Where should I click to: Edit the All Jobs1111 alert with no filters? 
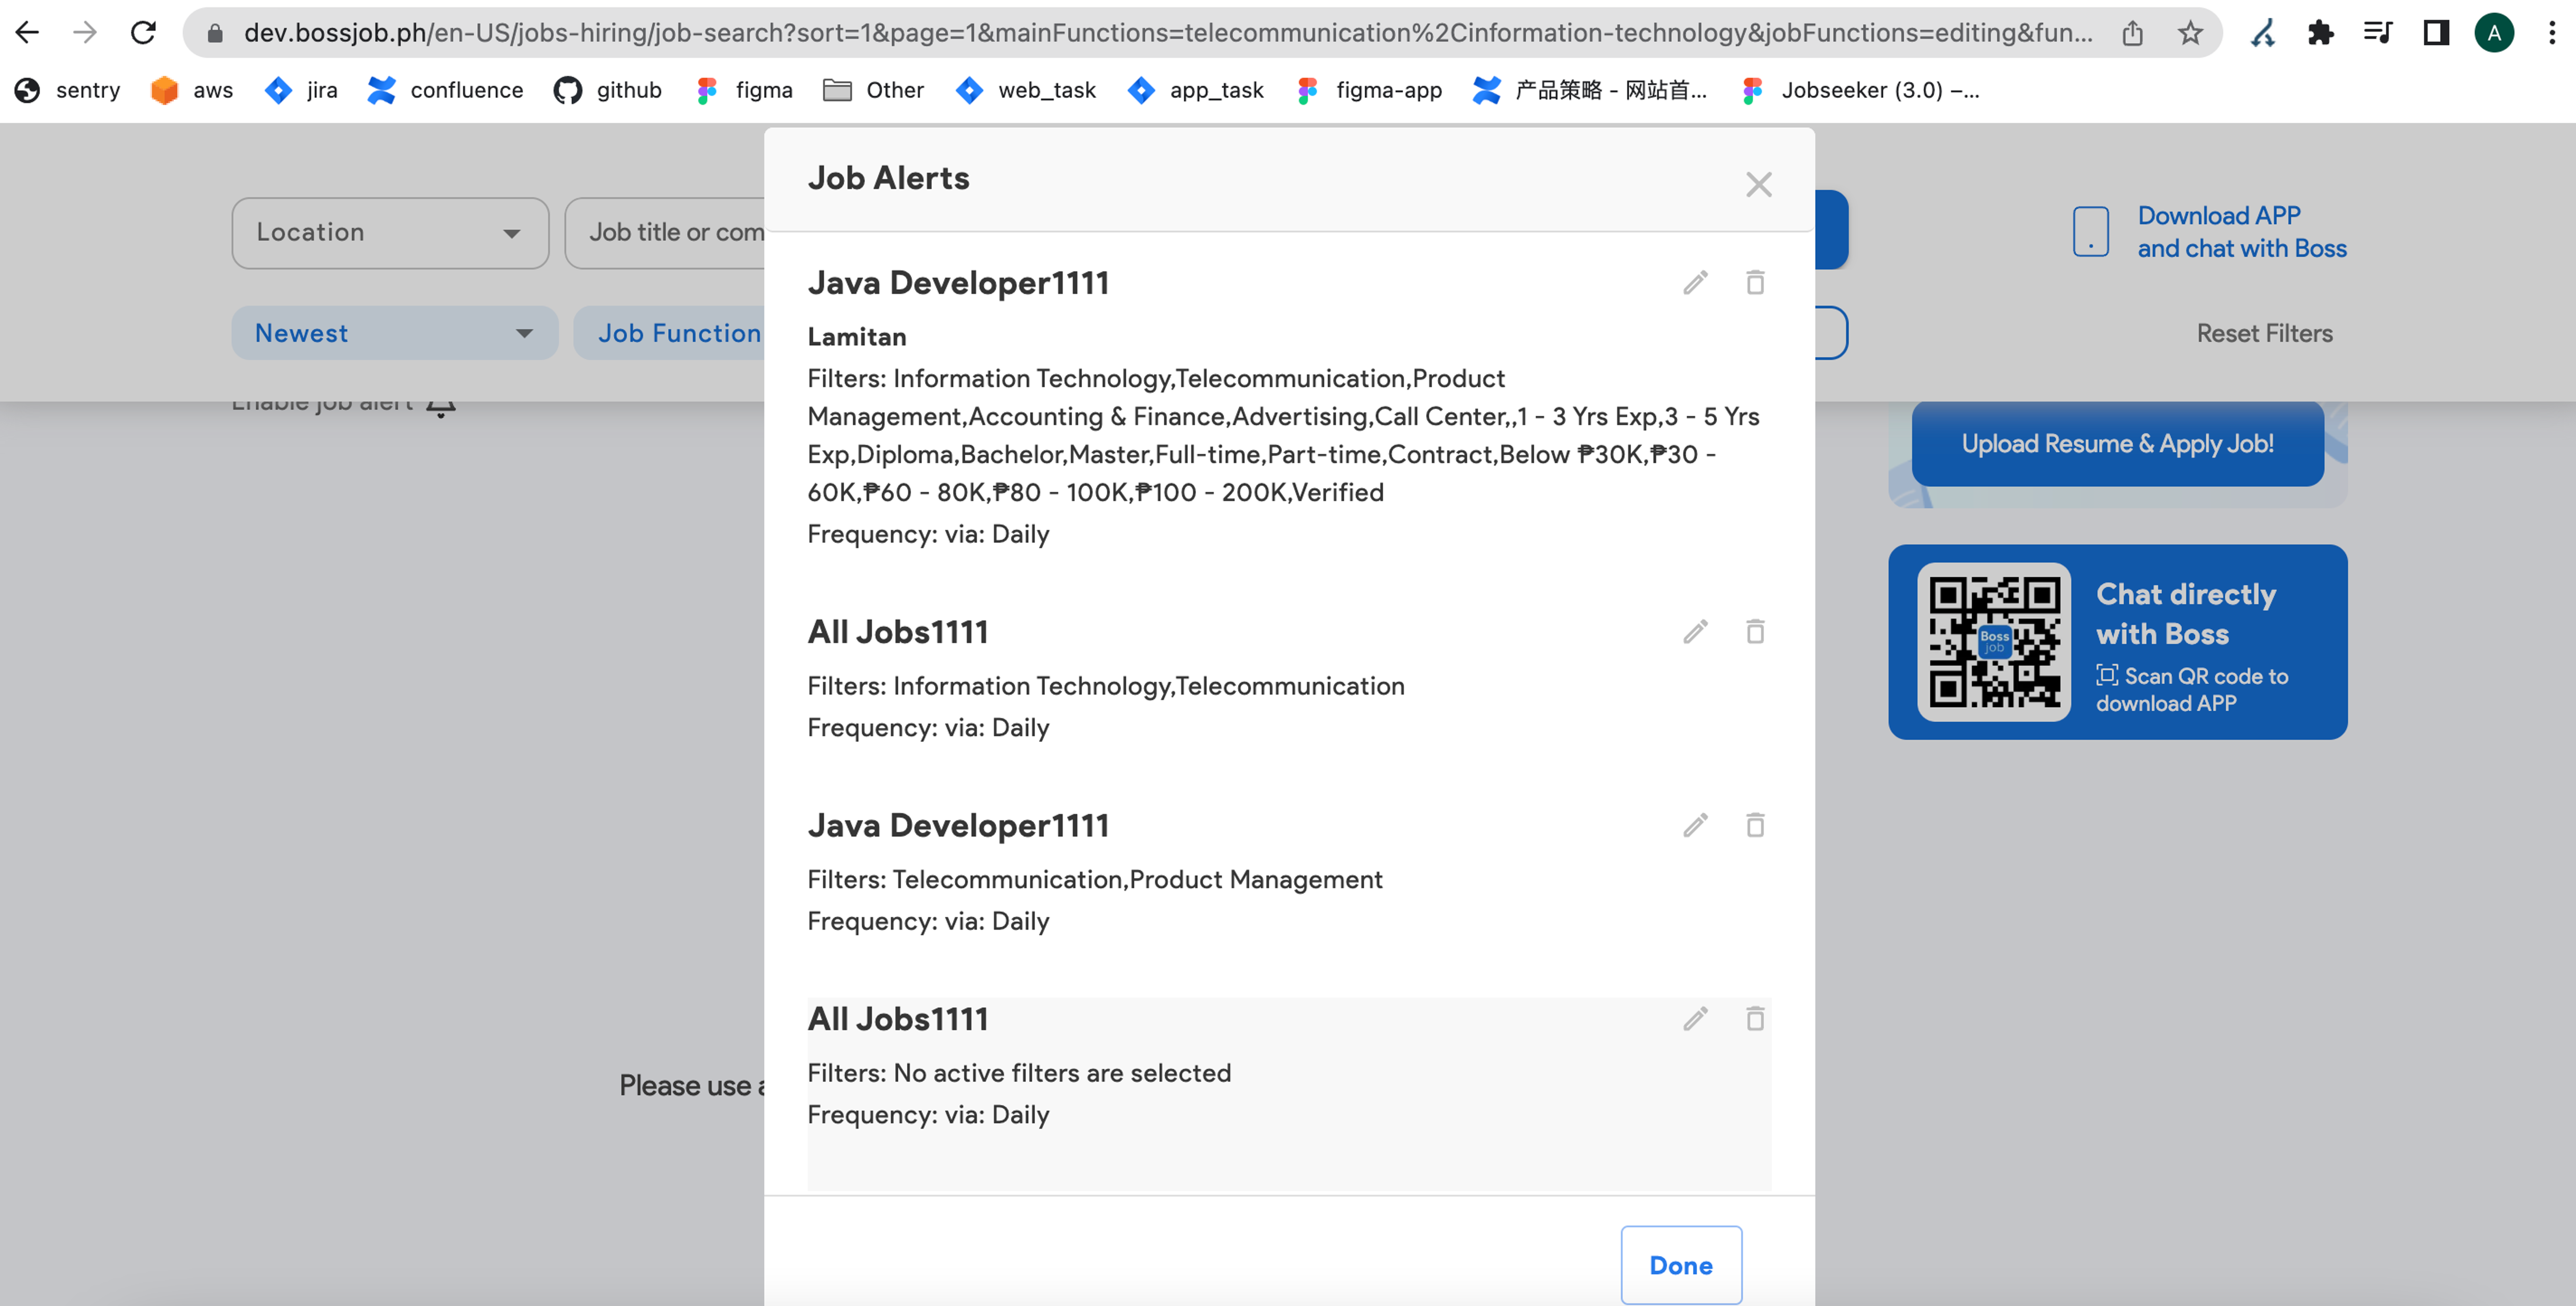pos(1695,1019)
